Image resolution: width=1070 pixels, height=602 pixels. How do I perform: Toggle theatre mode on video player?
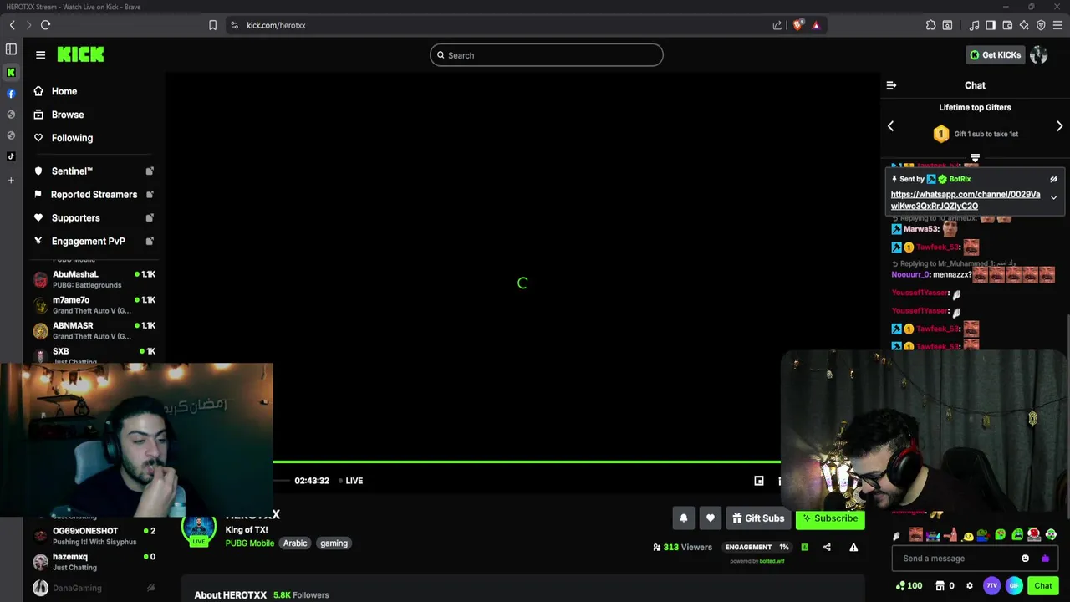pyautogui.click(x=759, y=481)
